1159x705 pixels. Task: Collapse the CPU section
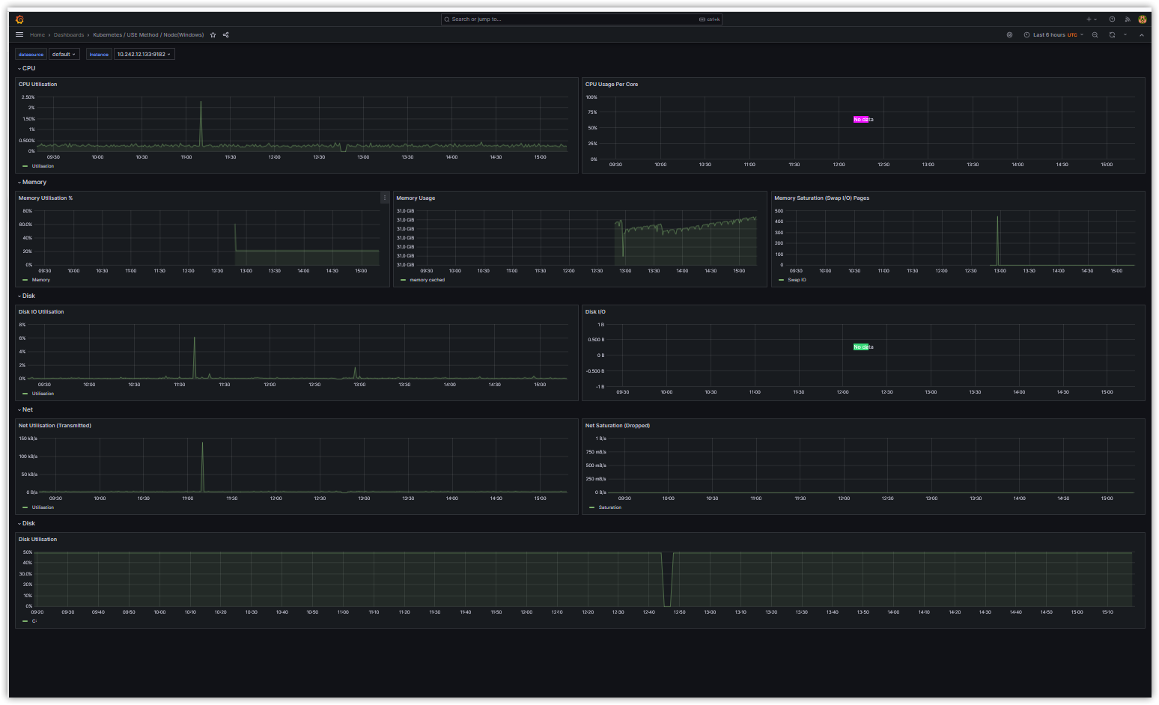coord(28,68)
